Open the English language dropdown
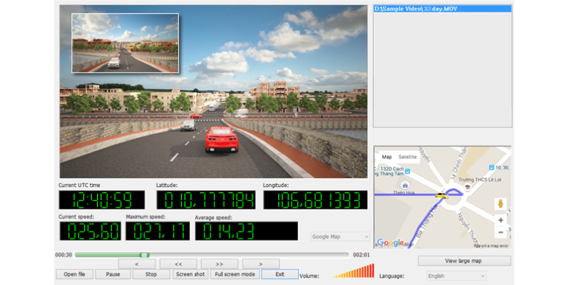The image size is (574, 285). [456, 276]
